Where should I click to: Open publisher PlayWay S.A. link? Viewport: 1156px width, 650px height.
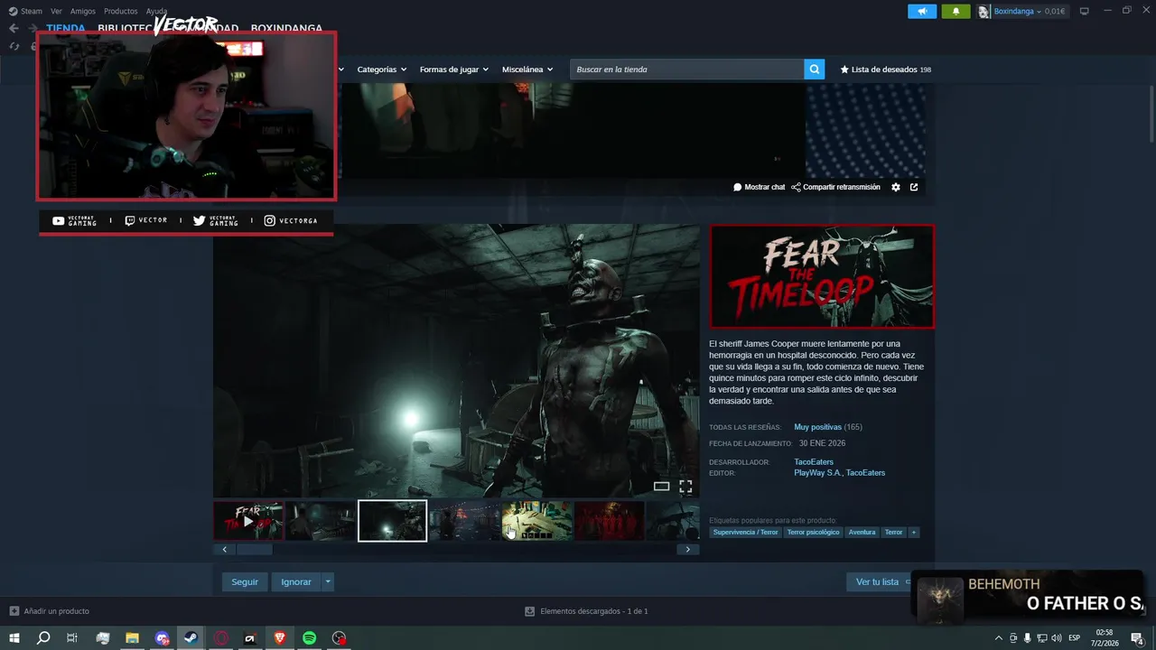click(817, 473)
